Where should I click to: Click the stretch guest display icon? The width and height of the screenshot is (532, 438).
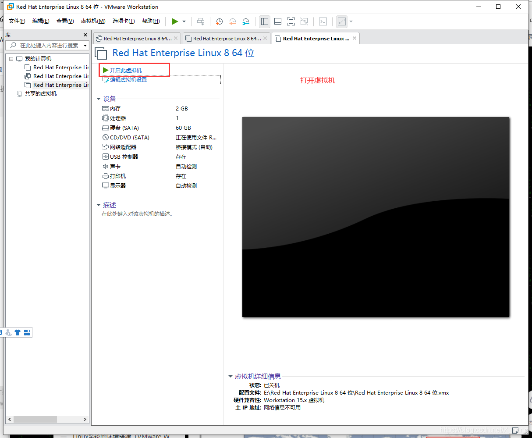[342, 21]
